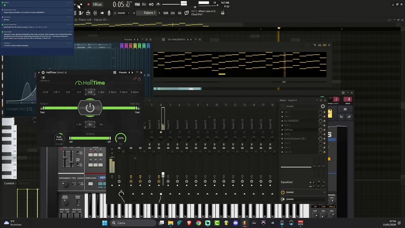405x228 pixels.
Task: Select 4x mode in HalfTime
Action: pyautogui.click(x=101, y=124)
